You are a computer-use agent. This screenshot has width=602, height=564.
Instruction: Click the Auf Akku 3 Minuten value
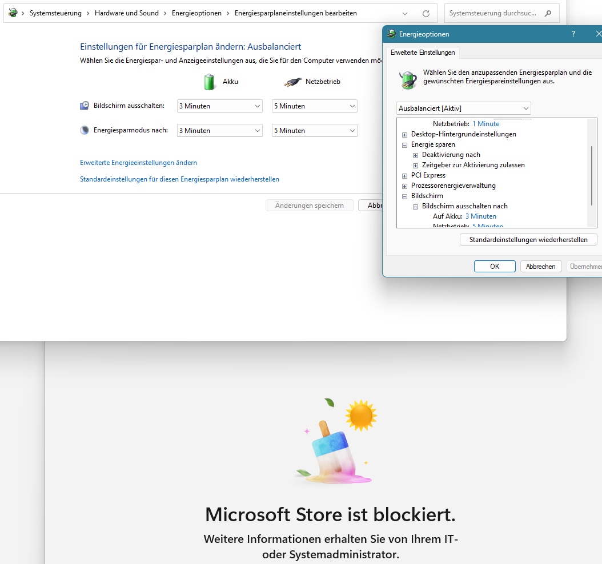(481, 216)
